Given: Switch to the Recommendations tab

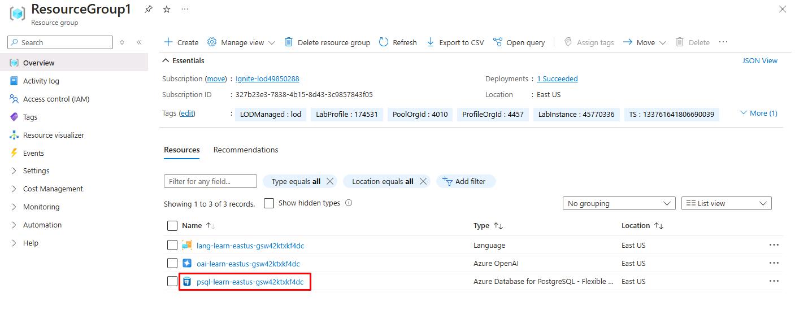Looking at the screenshot, I should click(246, 150).
